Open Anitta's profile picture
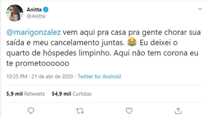This screenshot has width=207, height=118. click(x=14, y=13)
